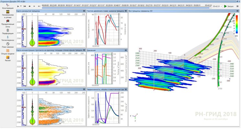Viewport: 241px width, 129px height.
Task: Open menu of Все трещины скважины 3D panel
Action: 238,11
